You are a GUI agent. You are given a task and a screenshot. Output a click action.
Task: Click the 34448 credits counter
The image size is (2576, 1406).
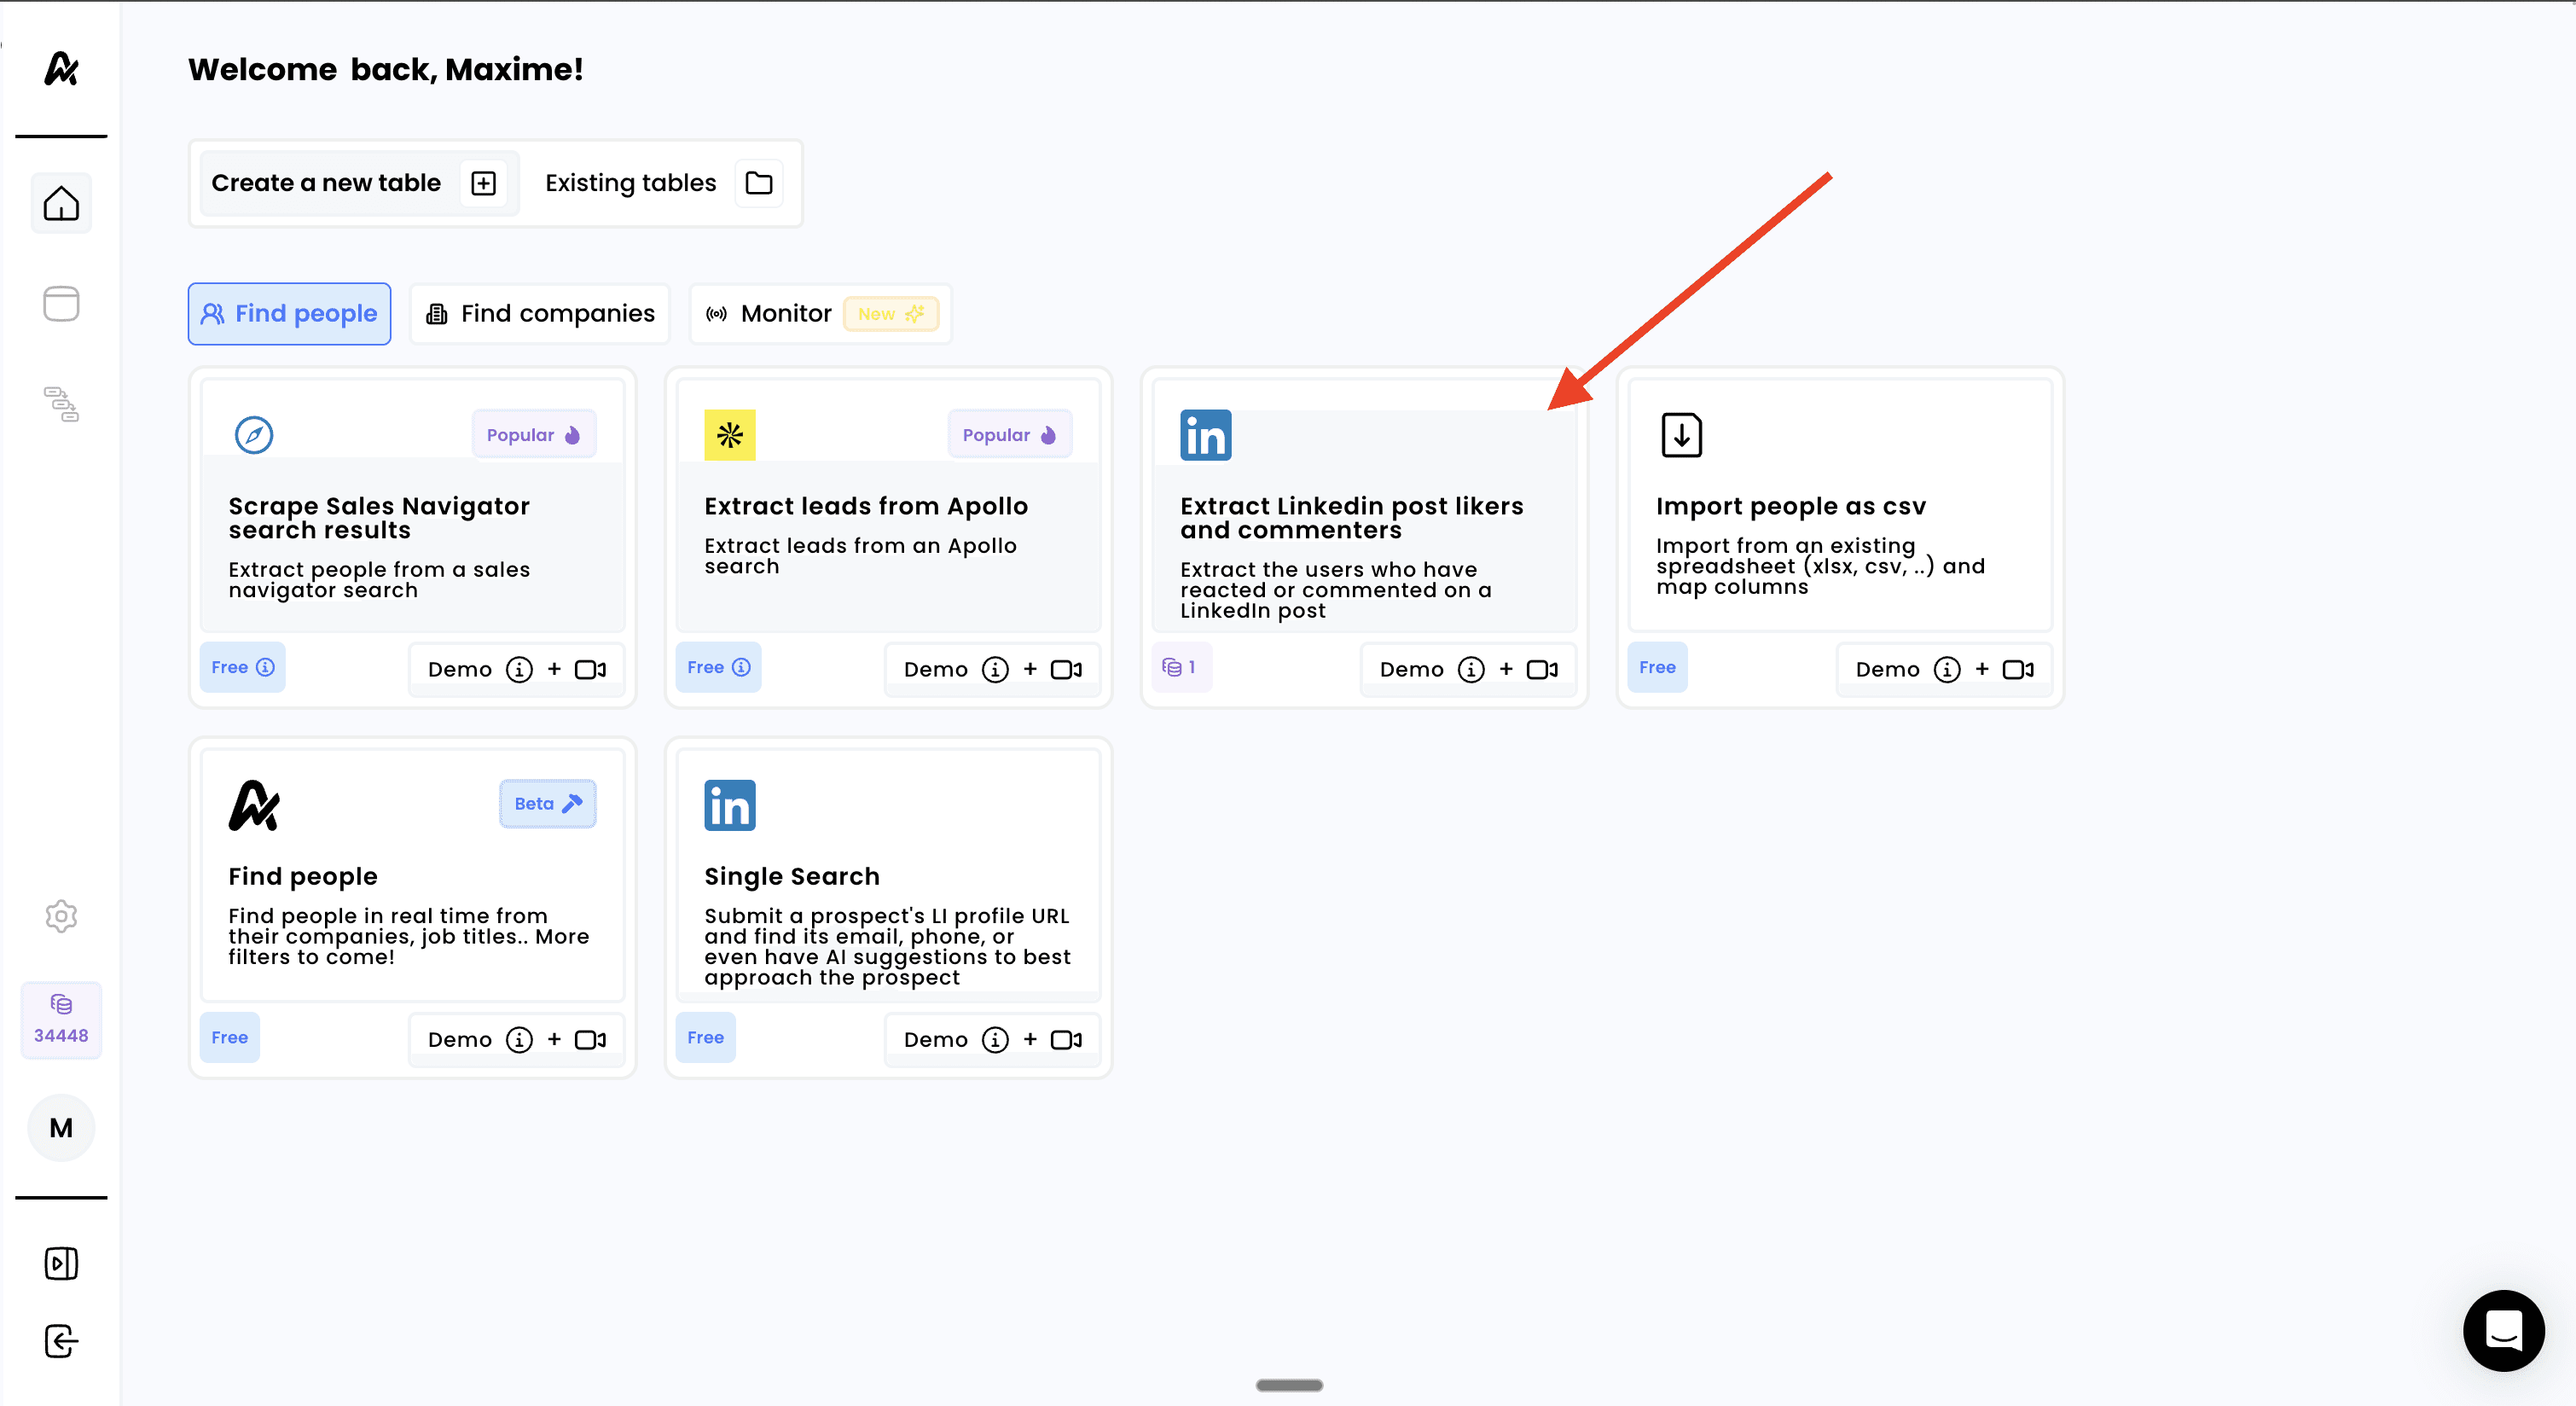pyautogui.click(x=61, y=1019)
